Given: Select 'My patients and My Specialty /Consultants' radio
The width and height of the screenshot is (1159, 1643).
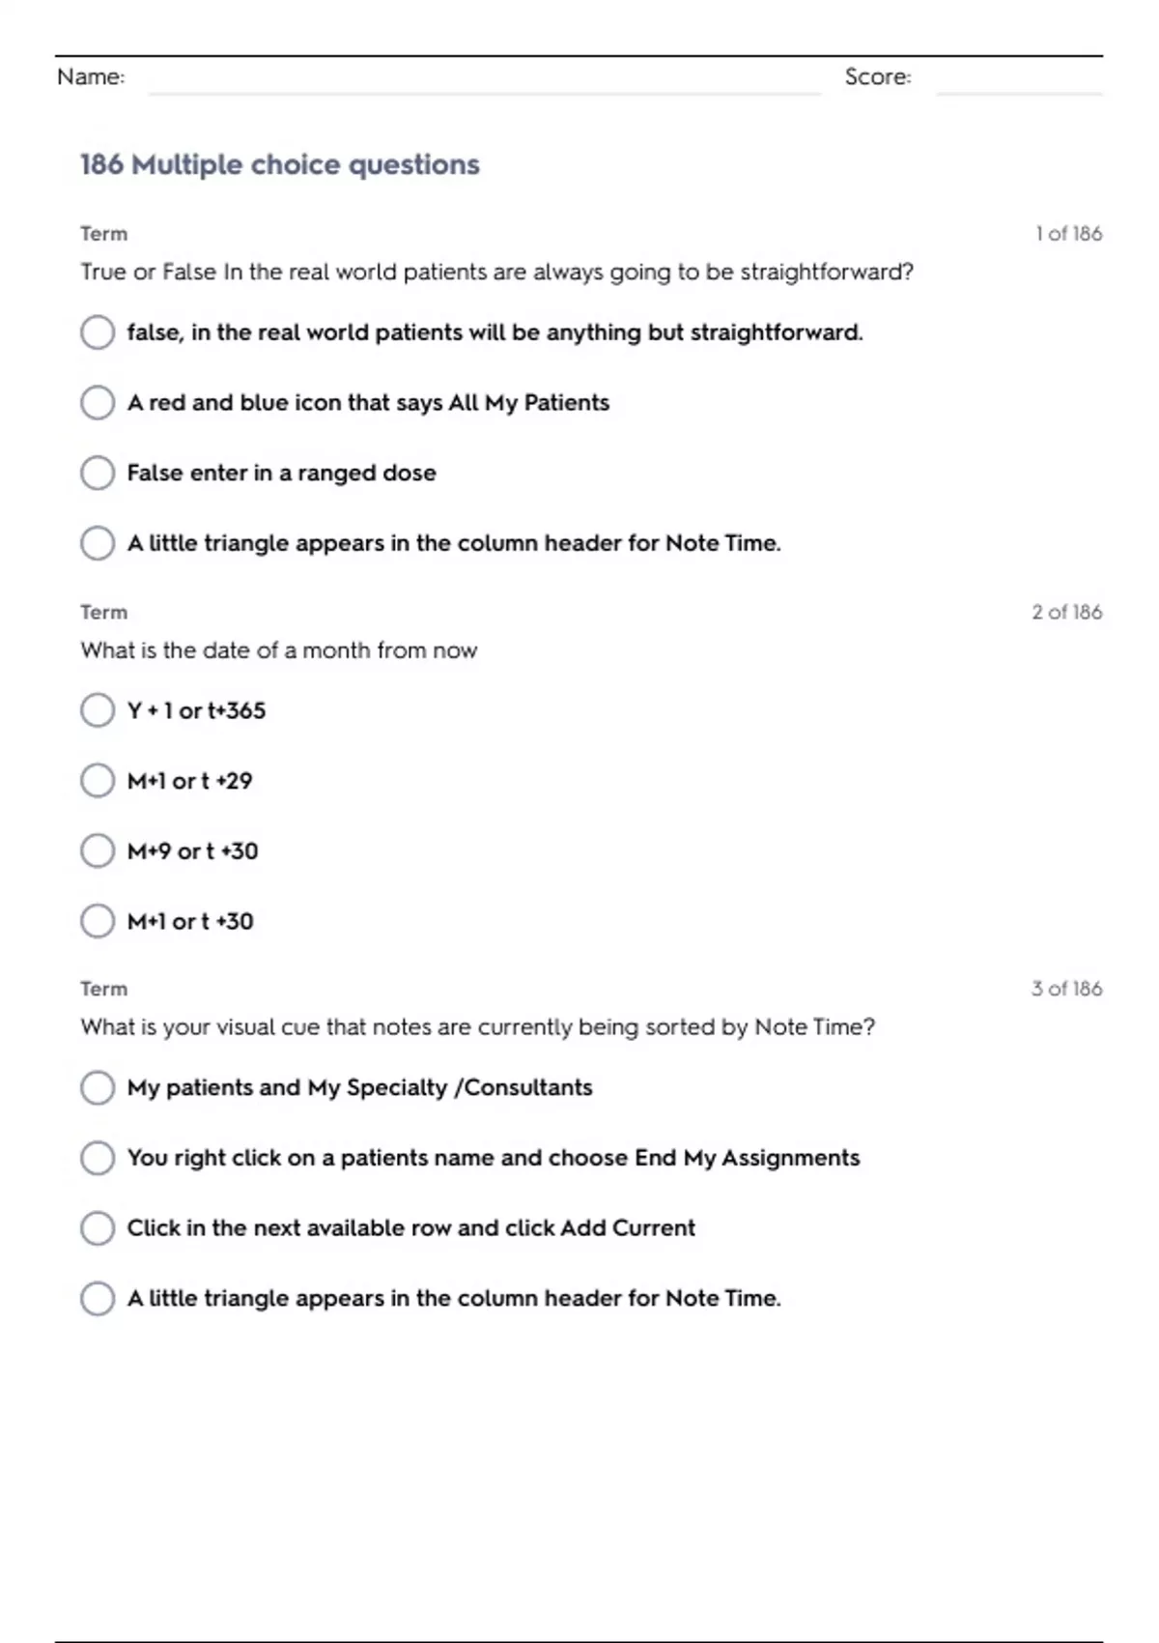Looking at the screenshot, I should pyautogui.click(x=98, y=1087).
